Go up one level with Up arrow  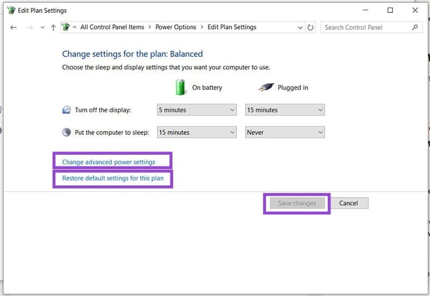pos(53,27)
